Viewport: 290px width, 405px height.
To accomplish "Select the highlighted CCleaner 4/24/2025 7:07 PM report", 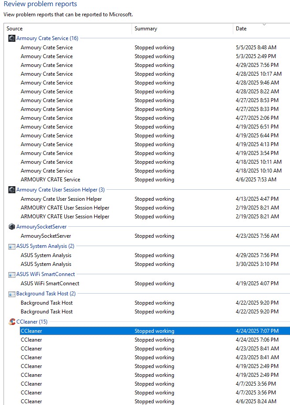I will [x=155, y=331].
